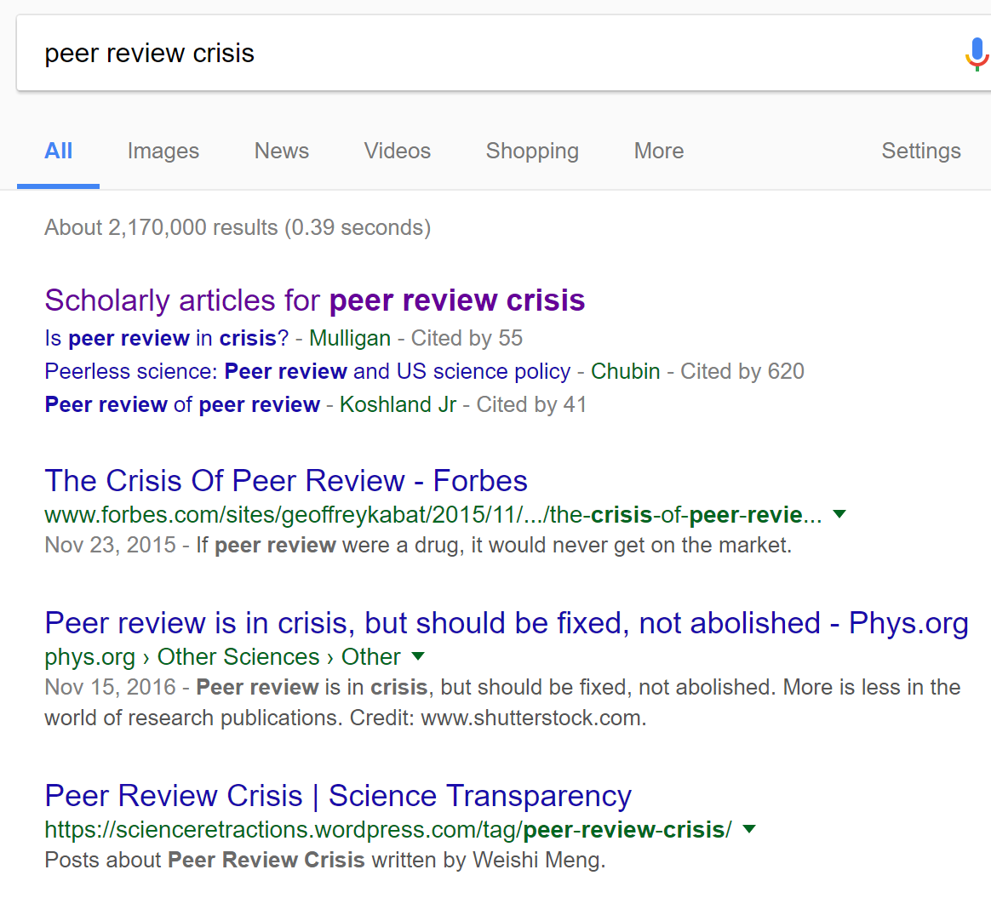Expand the phys.org result options arrow

[418, 656]
